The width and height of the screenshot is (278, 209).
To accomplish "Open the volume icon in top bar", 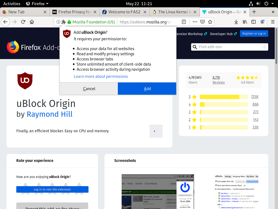I will pos(258,4).
